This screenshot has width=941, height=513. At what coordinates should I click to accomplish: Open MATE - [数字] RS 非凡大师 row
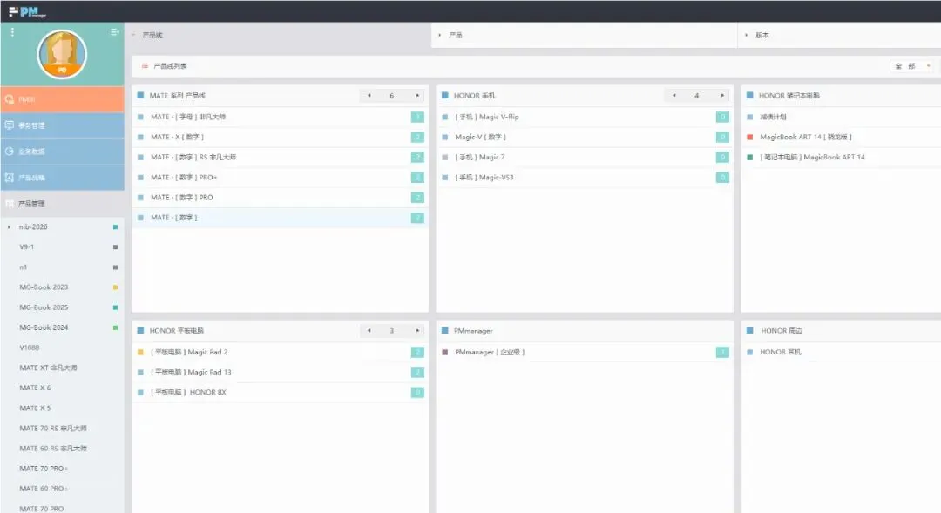point(280,157)
